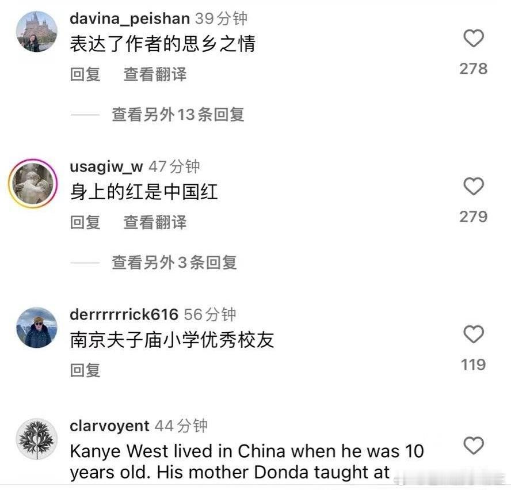Image resolution: width=511 pixels, height=490 pixels.
Task: Tap heart on derrrrrrick616's comment
Action: (473, 334)
